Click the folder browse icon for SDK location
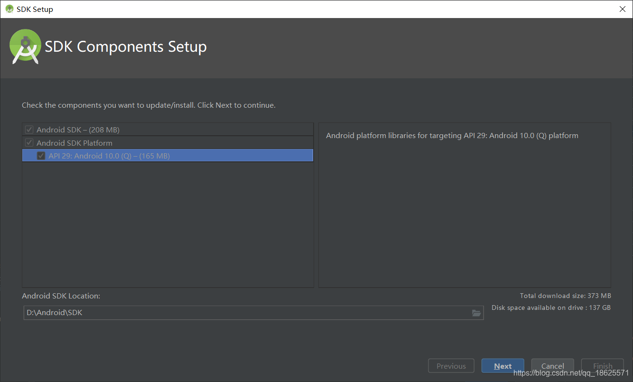633x382 pixels. (x=476, y=313)
